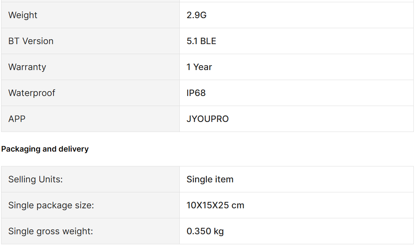
Task: Click the word delivery in section heading
Action: click(74, 149)
